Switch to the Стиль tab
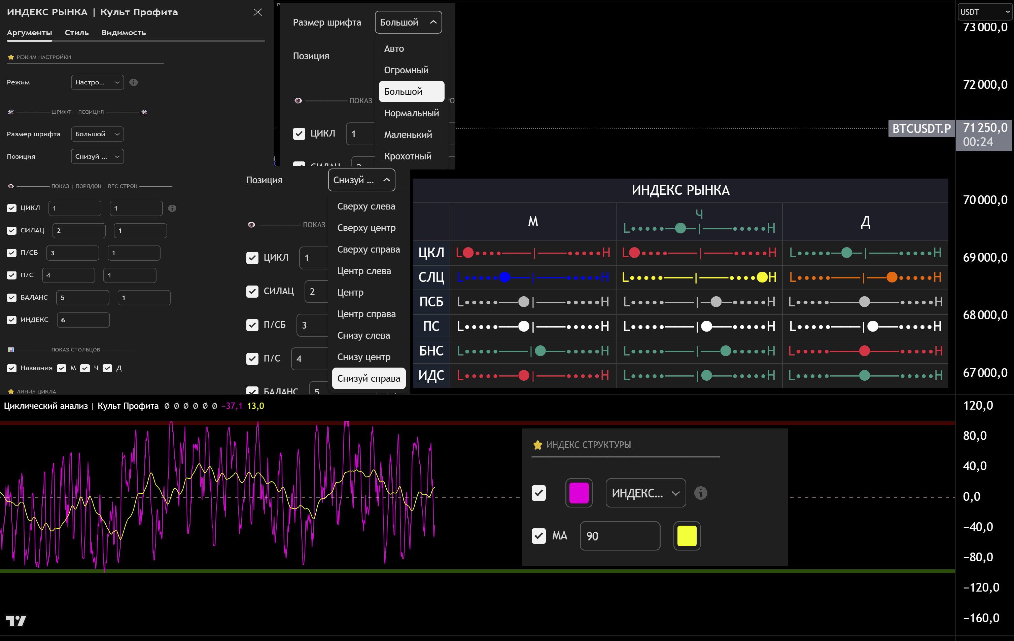 coord(77,32)
